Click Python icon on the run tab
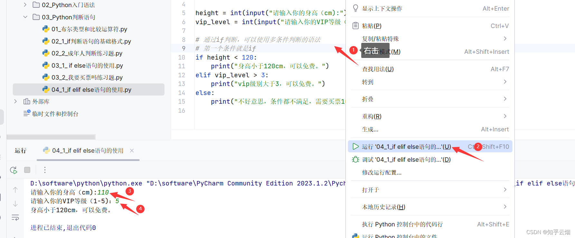Screen dimensions: 575x238 pos(46,150)
